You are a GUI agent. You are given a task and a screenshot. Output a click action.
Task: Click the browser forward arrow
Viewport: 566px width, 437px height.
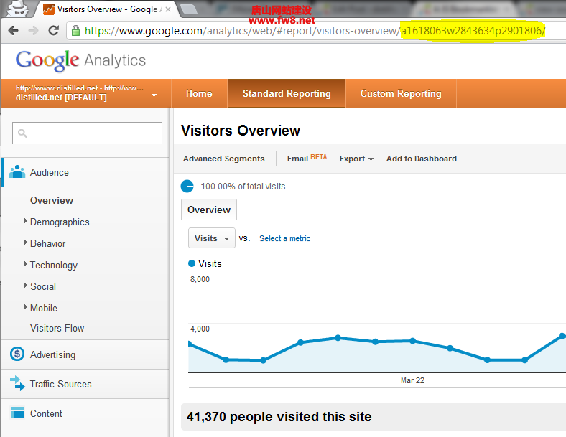click(33, 31)
